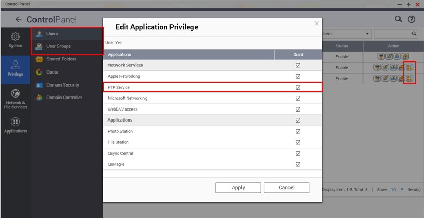The image size is (424, 218).
Task: Click edit profile pencil in middle user row
Action: click(385, 67)
